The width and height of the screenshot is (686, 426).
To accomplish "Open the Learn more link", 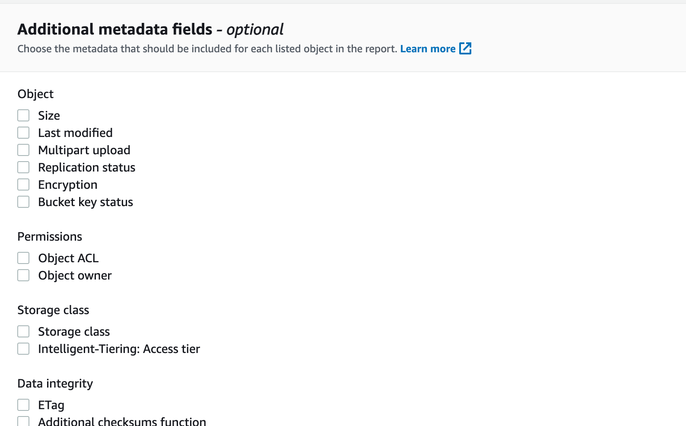I will point(427,49).
